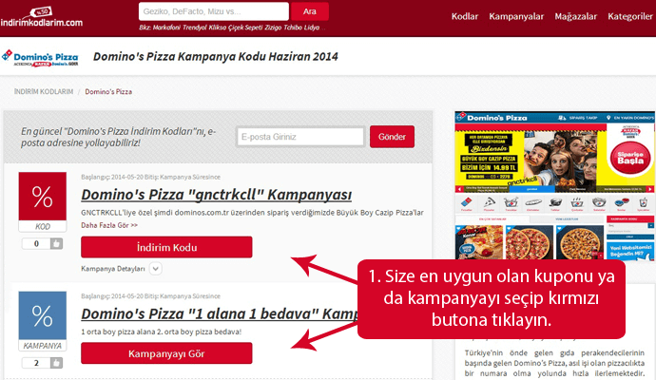Open the Kampanyalar menu

coord(518,17)
